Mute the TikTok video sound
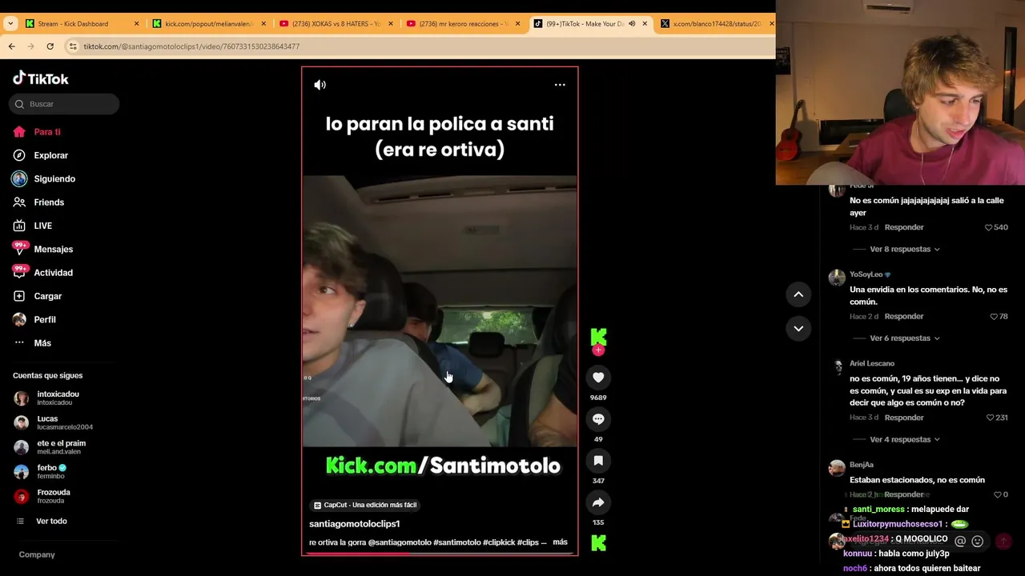Viewport: 1025px width, 576px height. tap(320, 85)
